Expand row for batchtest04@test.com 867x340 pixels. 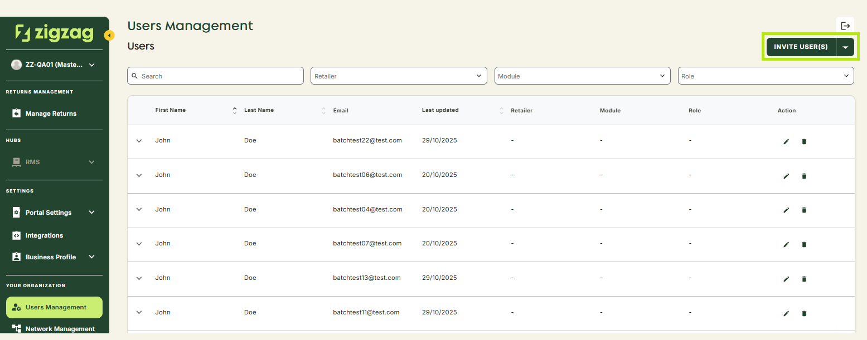[x=139, y=210]
